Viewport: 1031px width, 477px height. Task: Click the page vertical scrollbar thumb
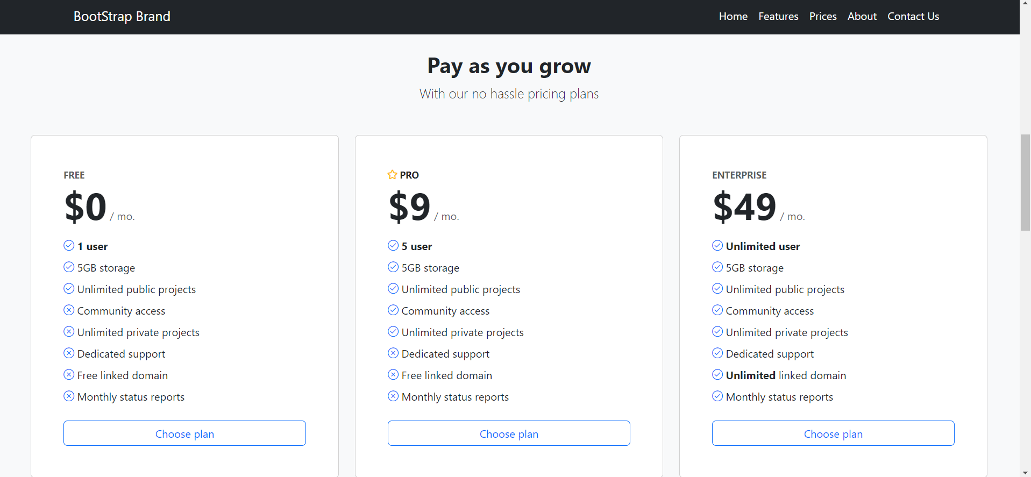coord(1025,183)
